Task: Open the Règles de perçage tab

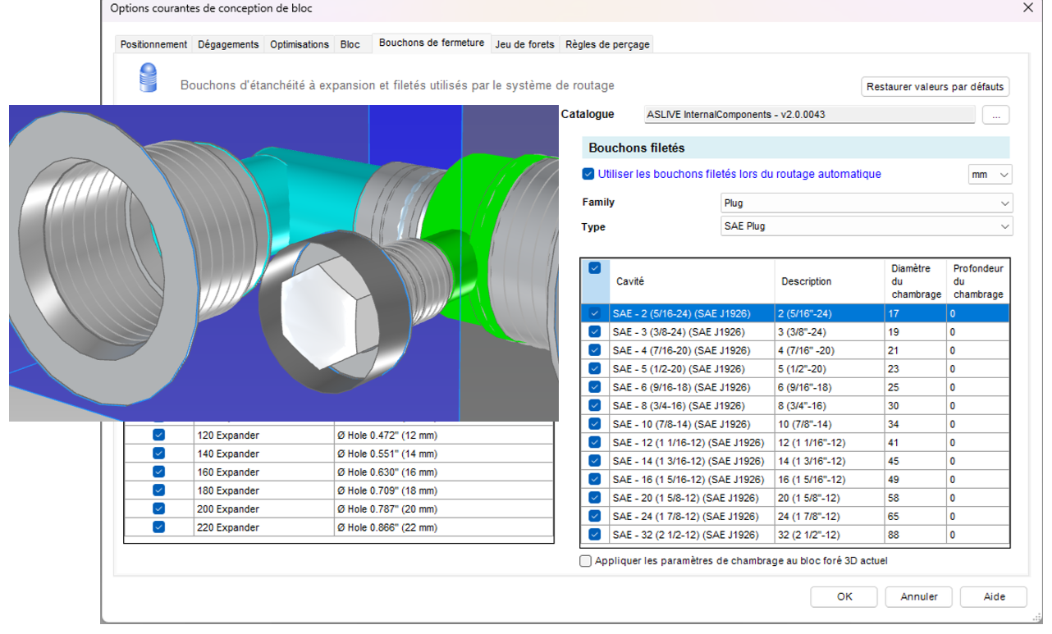Action: click(x=607, y=44)
